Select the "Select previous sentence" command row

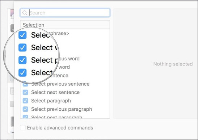pos(65,84)
